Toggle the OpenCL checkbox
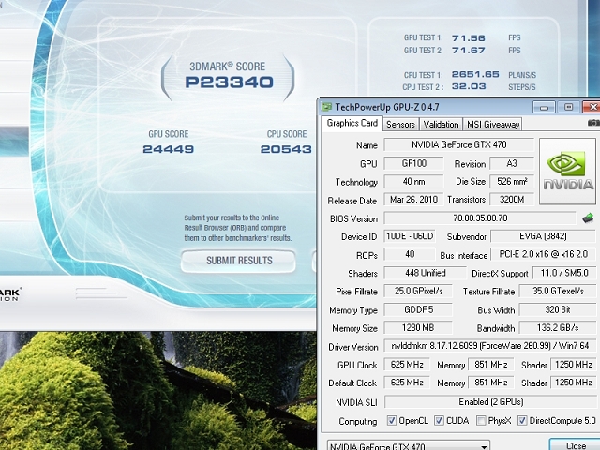600x450 pixels. [x=392, y=421]
